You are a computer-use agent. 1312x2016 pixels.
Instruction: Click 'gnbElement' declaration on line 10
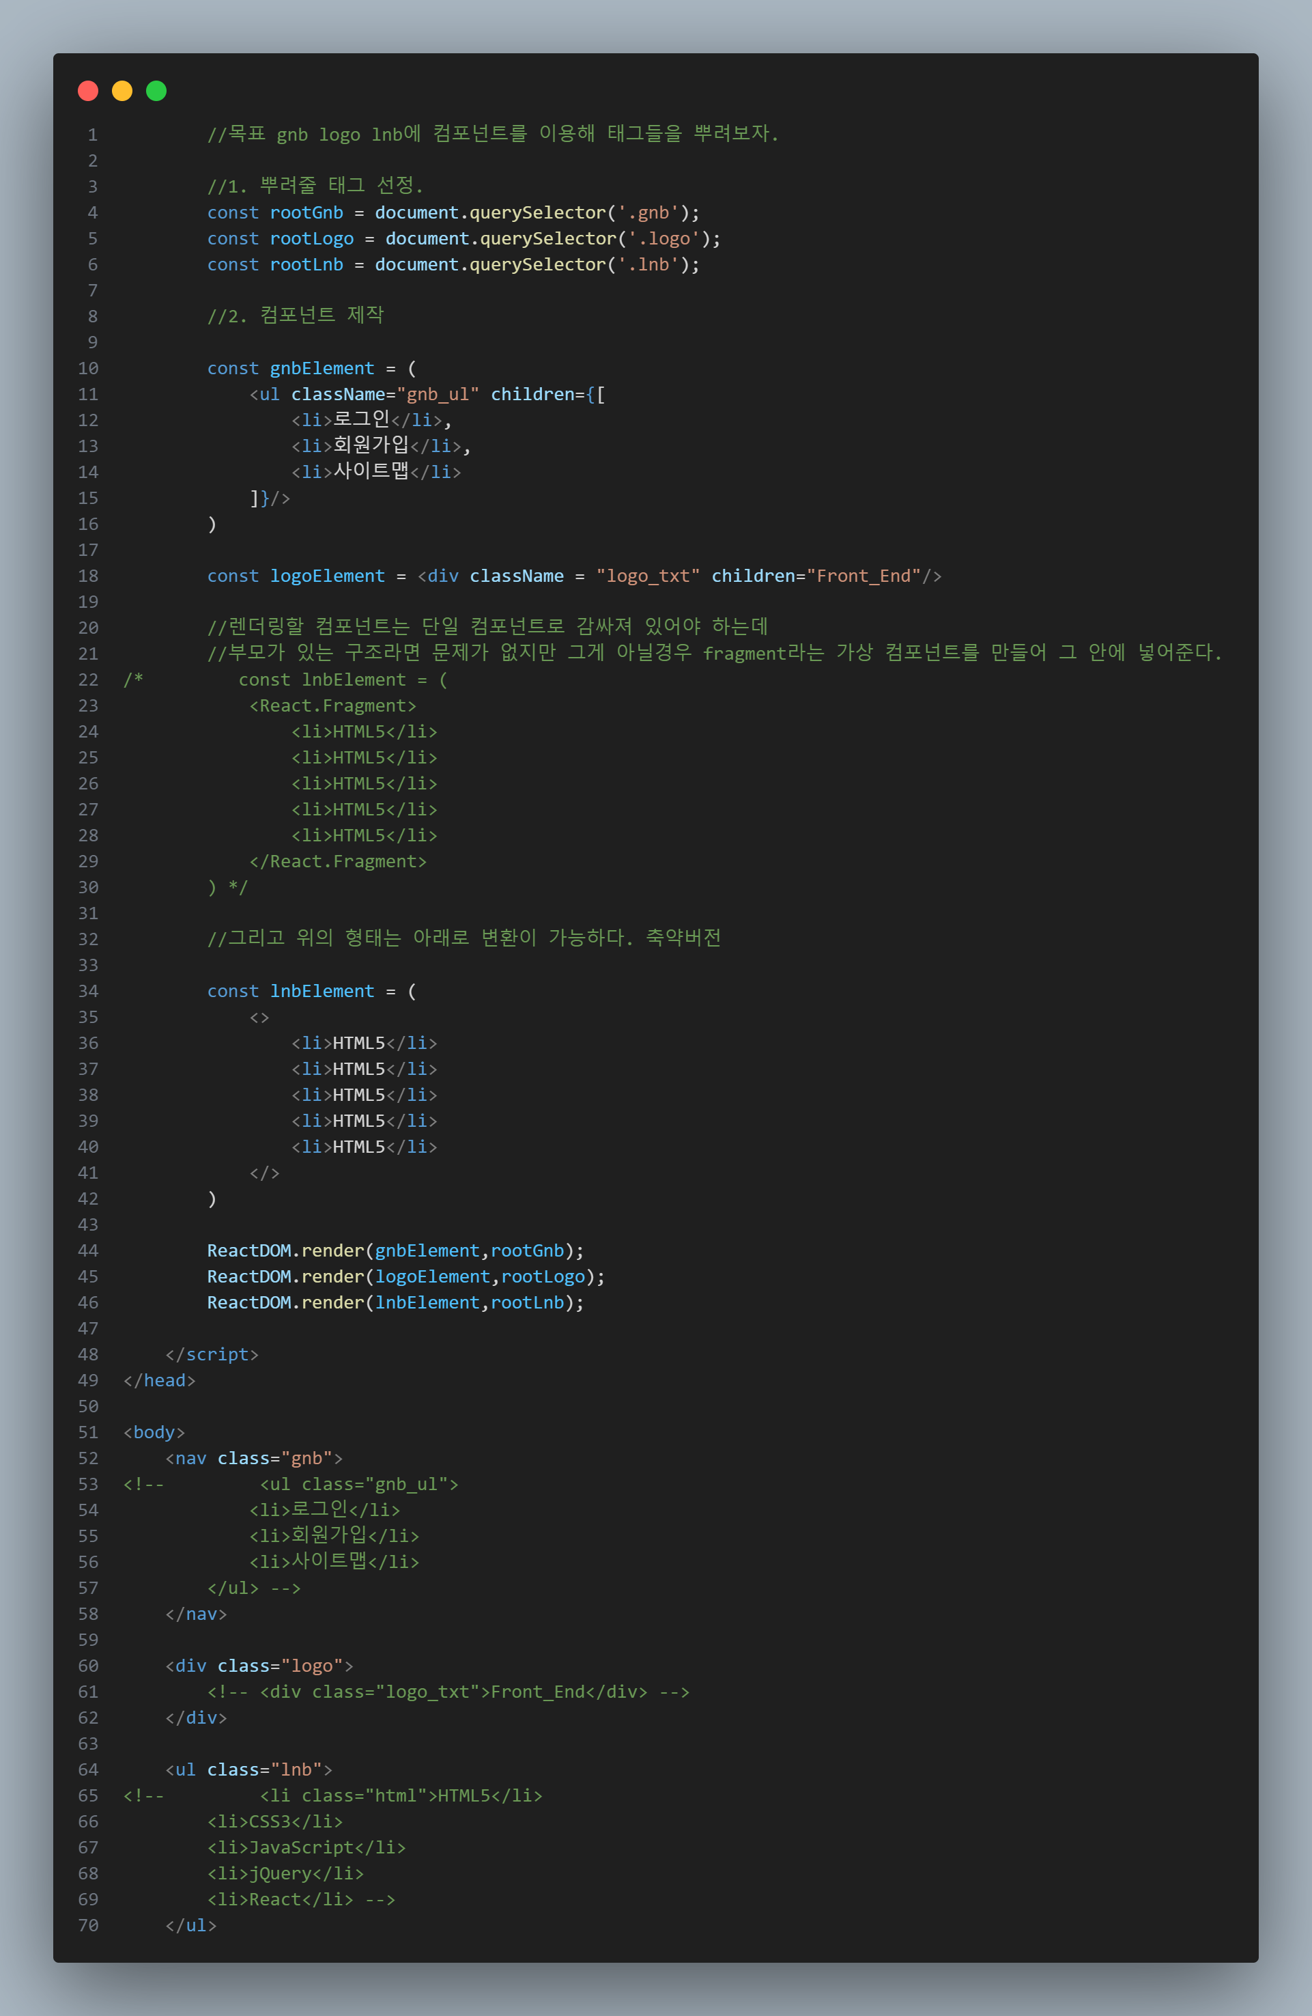click(x=322, y=369)
